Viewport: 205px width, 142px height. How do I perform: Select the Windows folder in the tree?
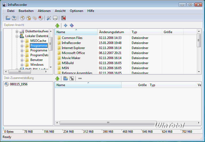37,65
